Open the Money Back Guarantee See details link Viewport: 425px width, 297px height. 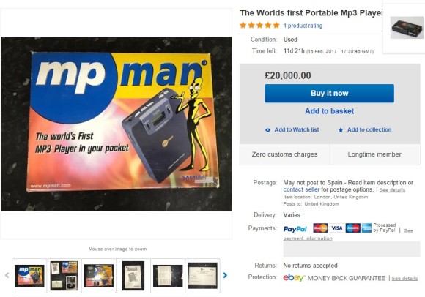point(404,278)
